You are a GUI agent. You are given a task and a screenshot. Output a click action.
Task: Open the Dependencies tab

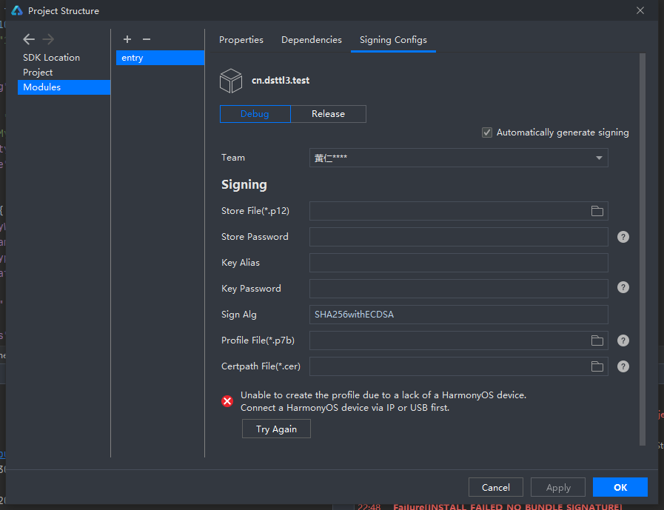click(312, 40)
